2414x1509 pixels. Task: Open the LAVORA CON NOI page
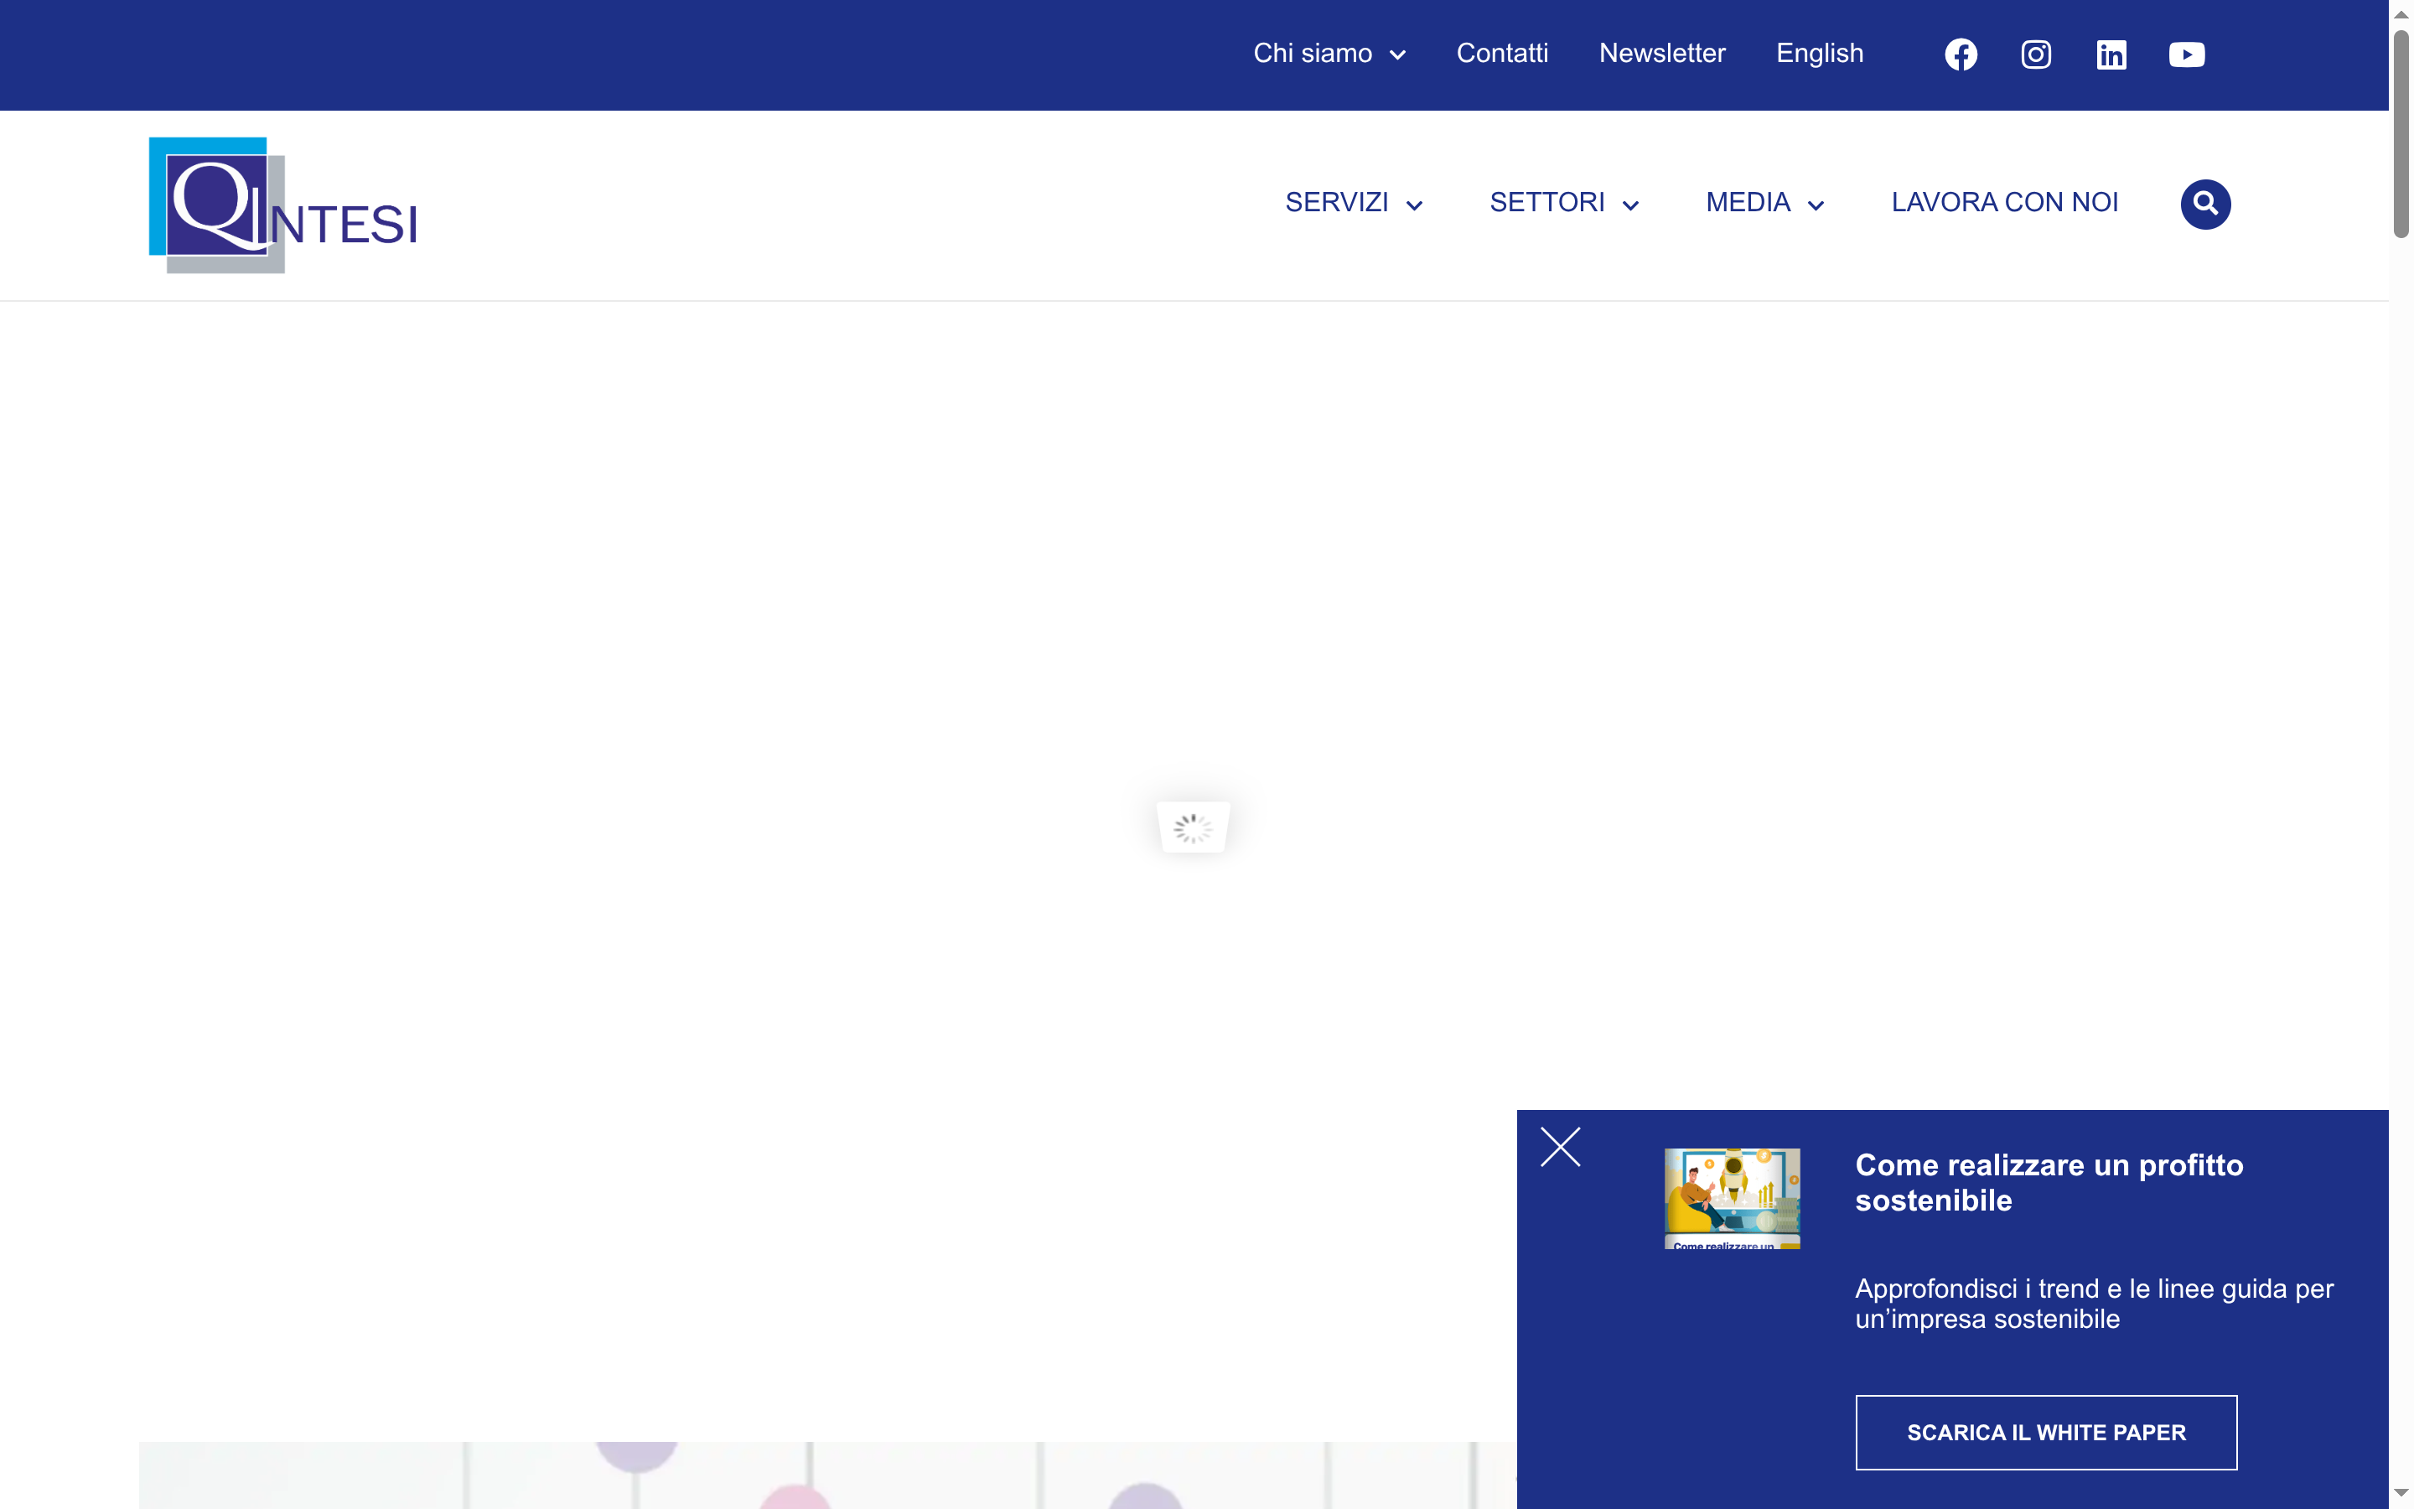pos(2005,201)
